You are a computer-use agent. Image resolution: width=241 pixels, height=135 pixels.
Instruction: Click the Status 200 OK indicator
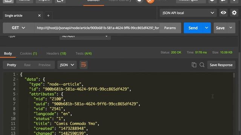pyautogui.click(x=171, y=52)
